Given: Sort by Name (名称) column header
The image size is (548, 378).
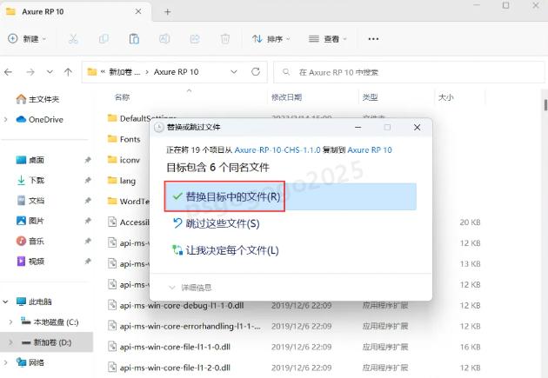Looking at the screenshot, I should click(122, 97).
